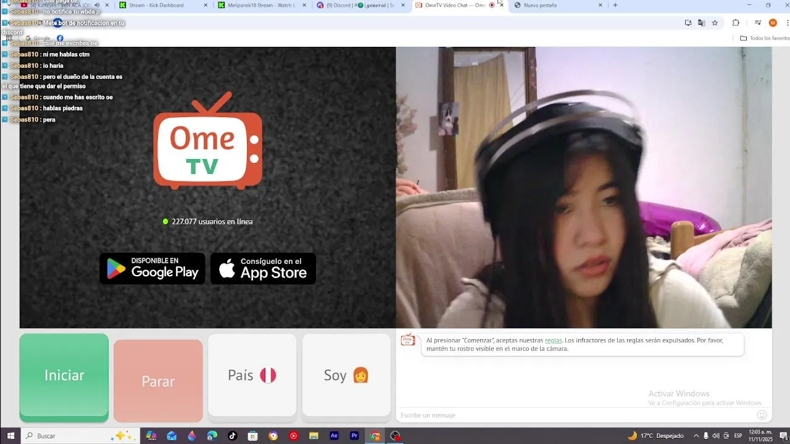Open Premiere Pro from the taskbar
The image size is (790, 444).
(x=354, y=436)
